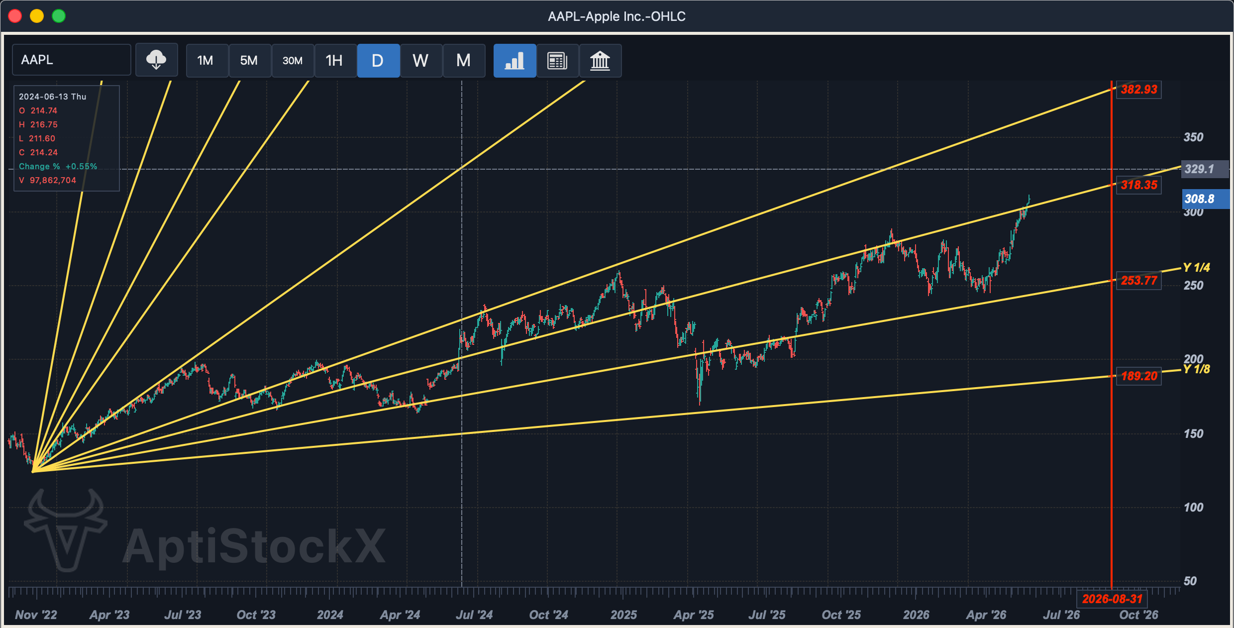Click the Oct '24 time axis label
Screen dimensions: 1234x628
pos(548,615)
